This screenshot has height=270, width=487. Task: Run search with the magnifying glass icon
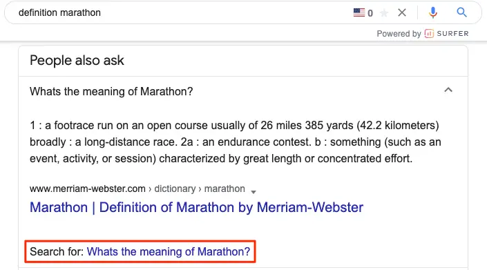pos(461,12)
